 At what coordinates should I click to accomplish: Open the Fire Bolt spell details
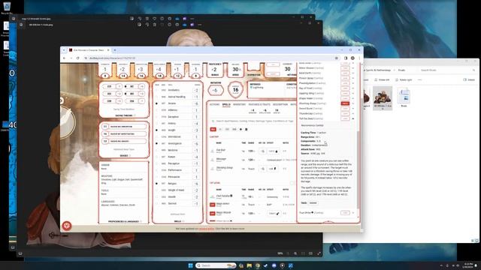(221, 151)
